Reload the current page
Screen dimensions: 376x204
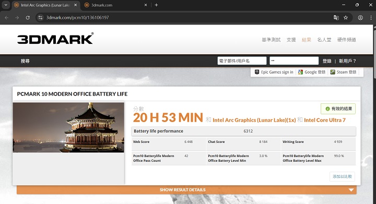click(x=28, y=18)
